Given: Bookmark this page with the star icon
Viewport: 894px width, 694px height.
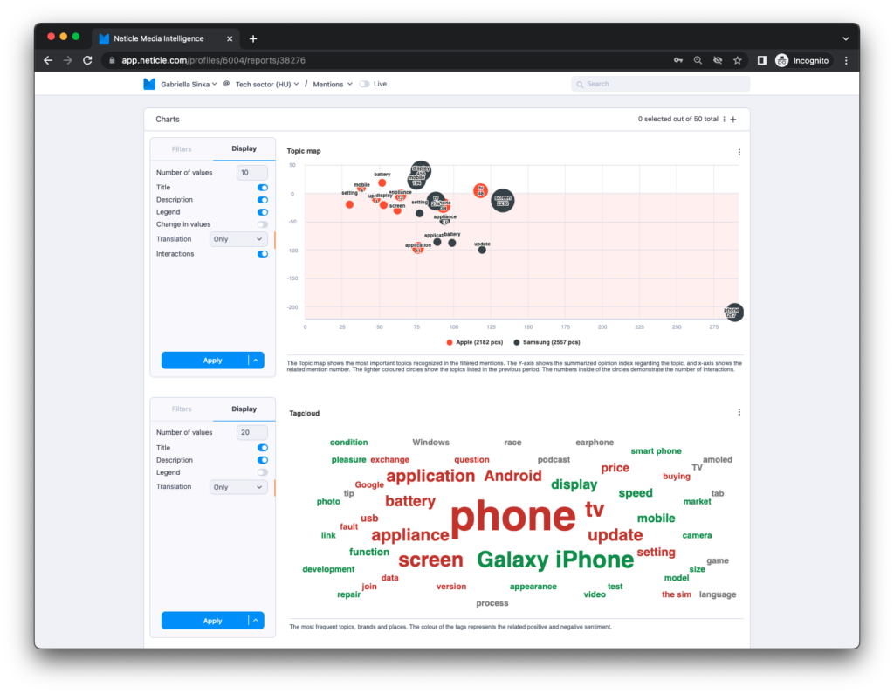Looking at the screenshot, I should coord(738,60).
